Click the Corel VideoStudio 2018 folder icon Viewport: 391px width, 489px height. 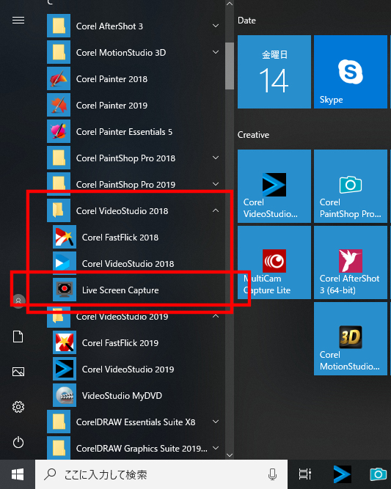click(59, 210)
